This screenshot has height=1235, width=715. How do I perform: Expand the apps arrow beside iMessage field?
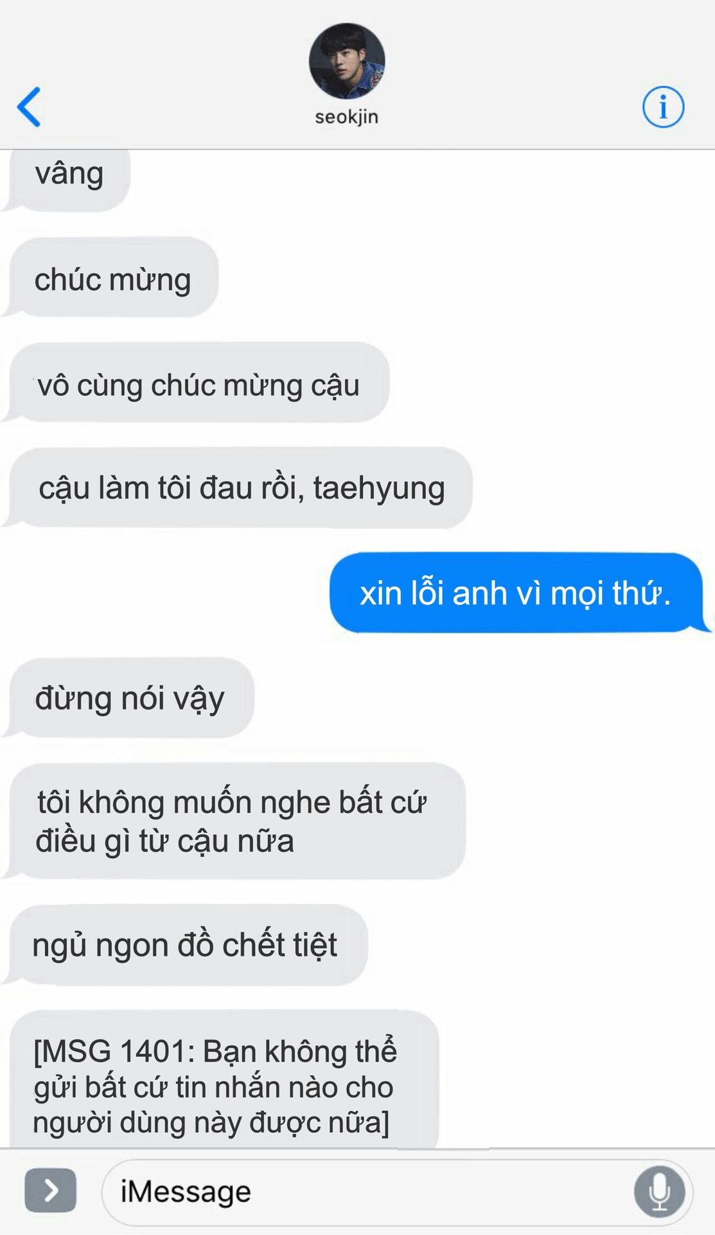(51, 1191)
